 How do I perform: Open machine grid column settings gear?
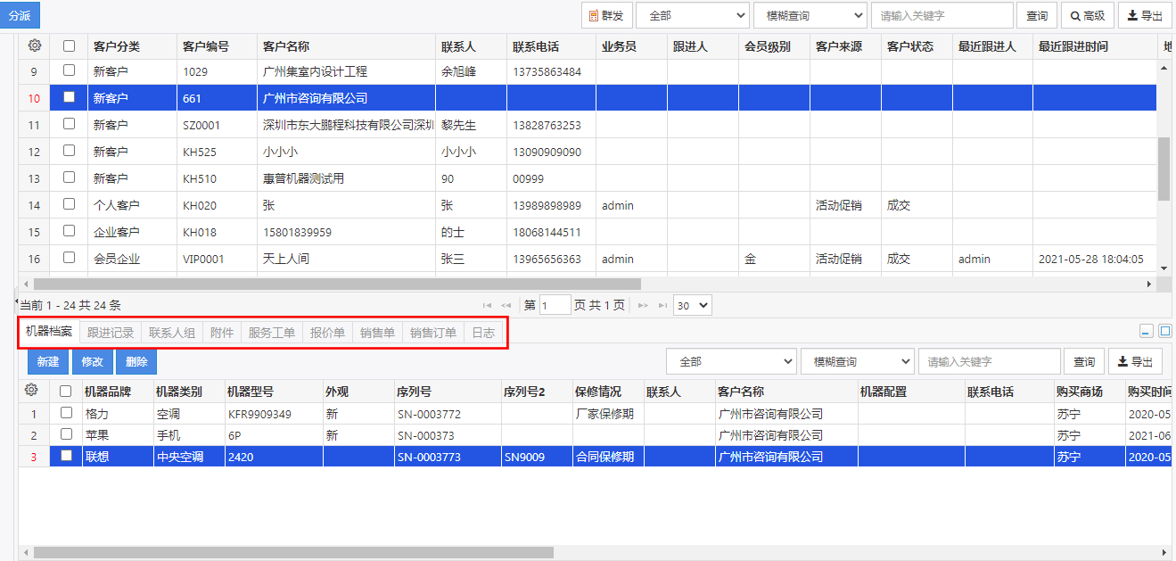(31, 390)
